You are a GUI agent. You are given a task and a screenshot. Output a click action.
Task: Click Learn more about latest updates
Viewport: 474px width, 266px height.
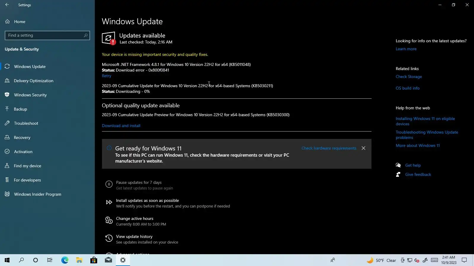pyautogui.click(x=406, y=49)
